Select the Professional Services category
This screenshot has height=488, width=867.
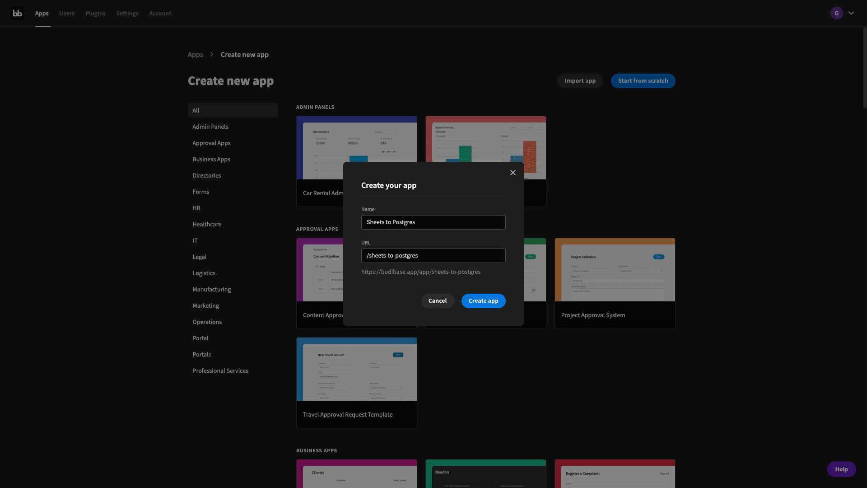[233, 371]
